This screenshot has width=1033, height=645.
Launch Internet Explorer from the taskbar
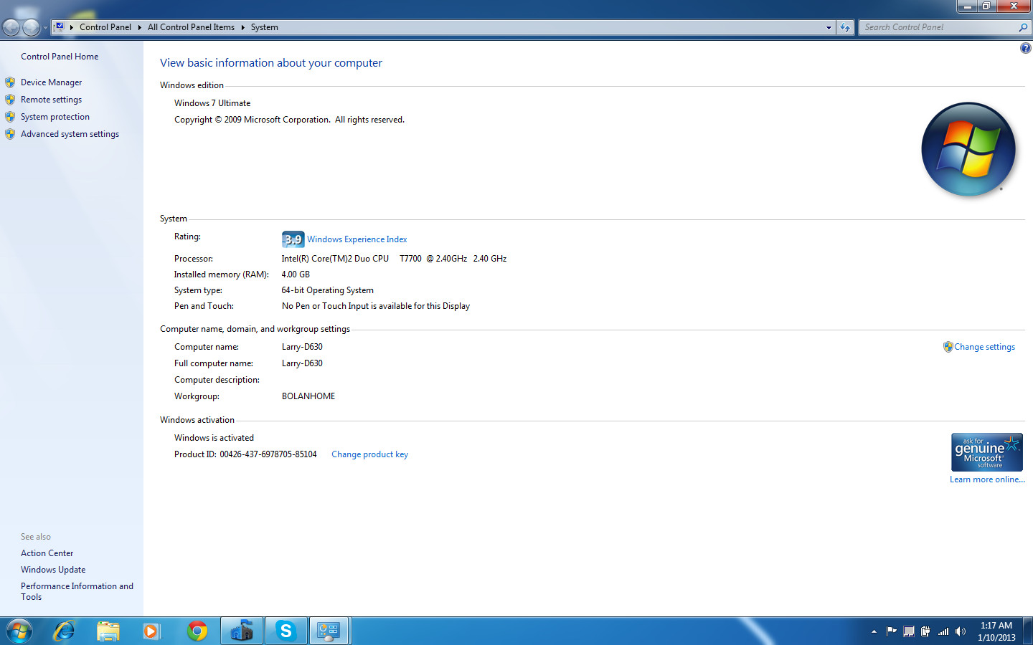(64, 631)
